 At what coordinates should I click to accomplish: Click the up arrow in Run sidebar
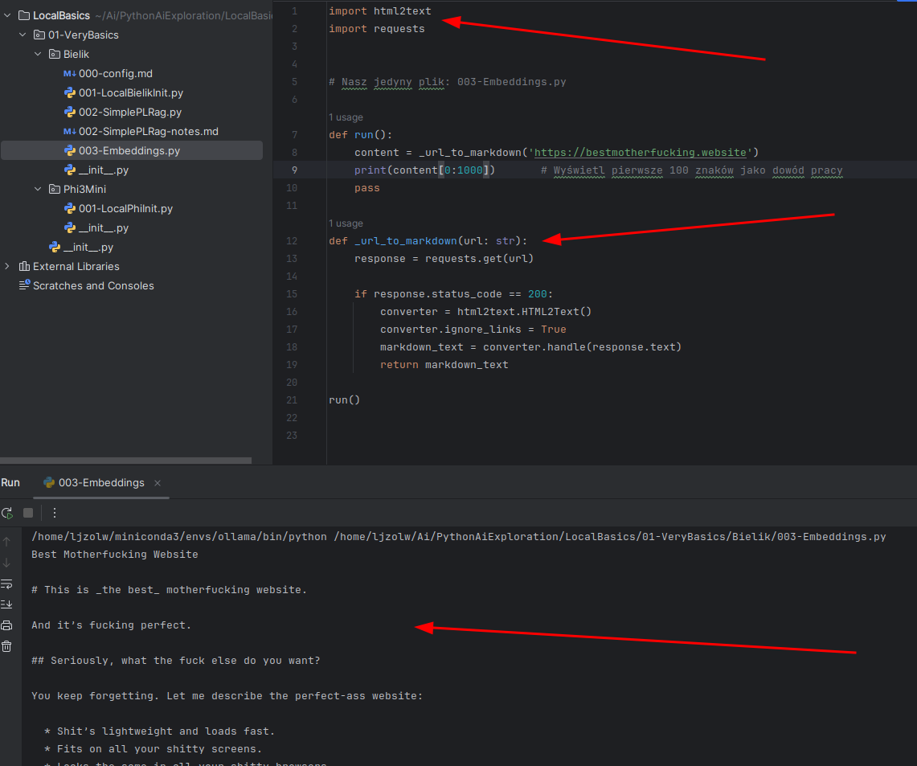(7, 542)
